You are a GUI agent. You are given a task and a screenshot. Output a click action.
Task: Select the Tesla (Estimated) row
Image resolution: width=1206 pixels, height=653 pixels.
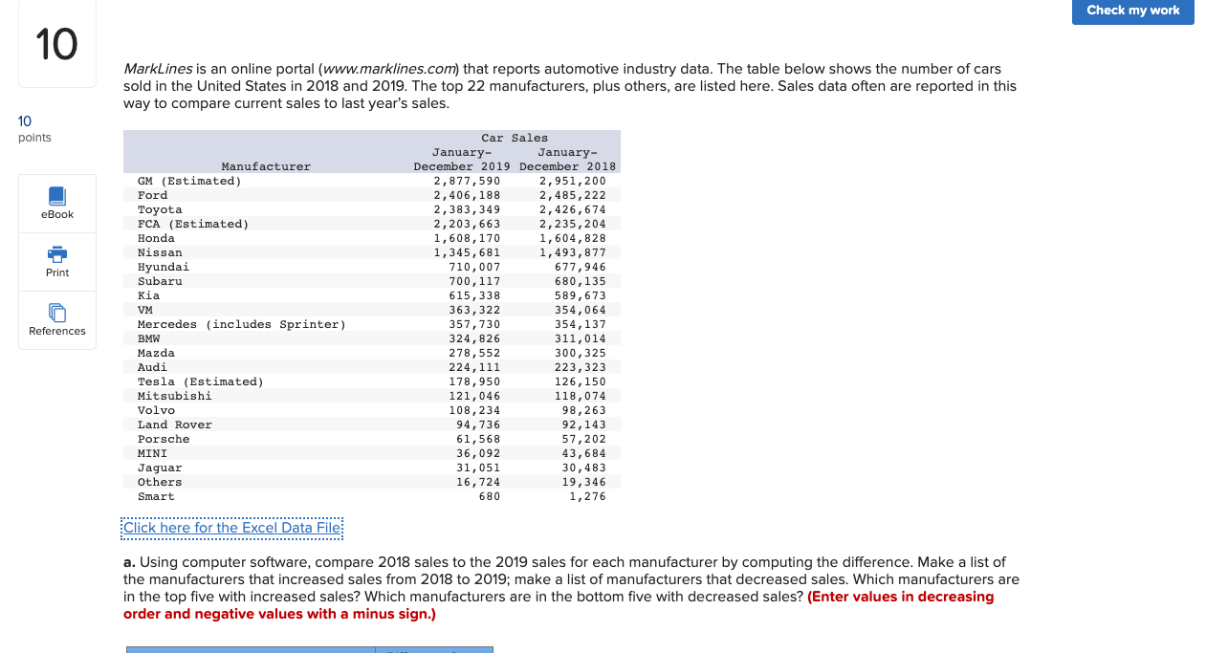tap(371, 381)
